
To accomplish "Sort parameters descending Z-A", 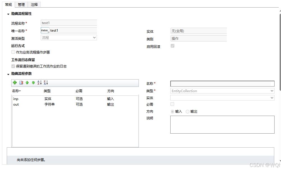I will tap(46, 83).
